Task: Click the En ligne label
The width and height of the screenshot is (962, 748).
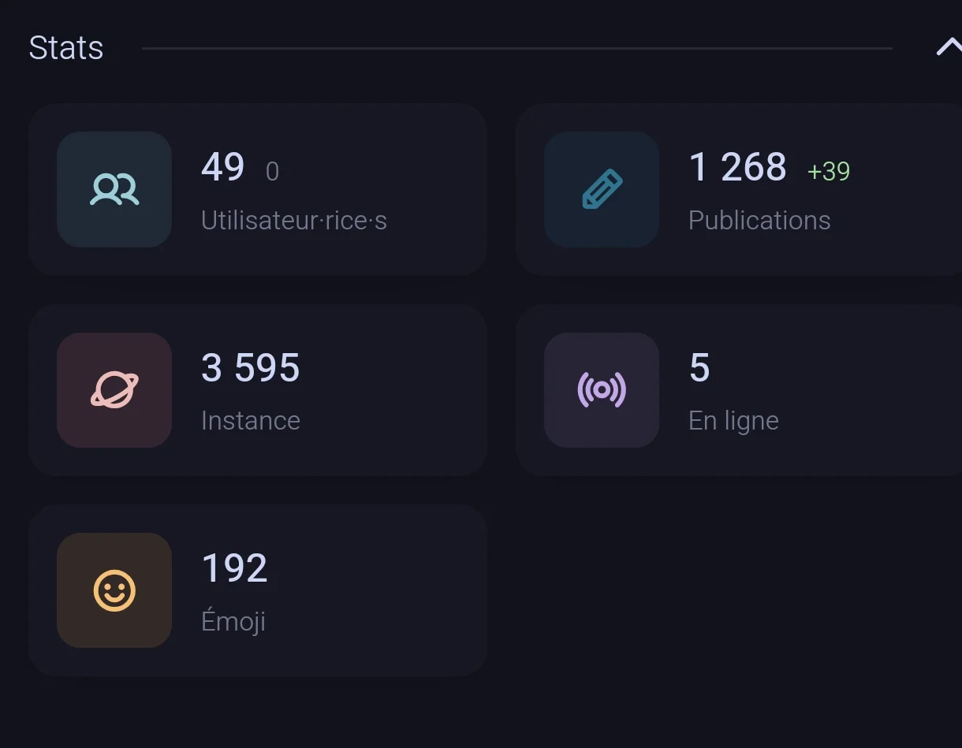Action: pos(733,421)
